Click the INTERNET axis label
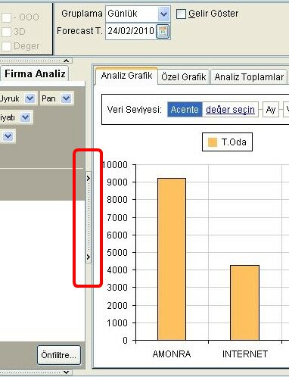 [x=245, y=354]
